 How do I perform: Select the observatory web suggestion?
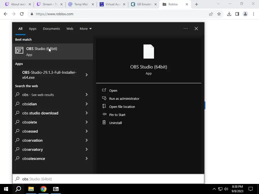(x=32, y=150)
